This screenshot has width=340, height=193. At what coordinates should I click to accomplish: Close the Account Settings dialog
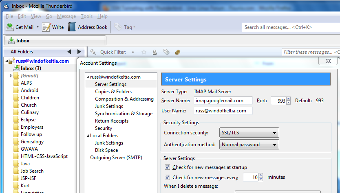click(x=328, y=61)
